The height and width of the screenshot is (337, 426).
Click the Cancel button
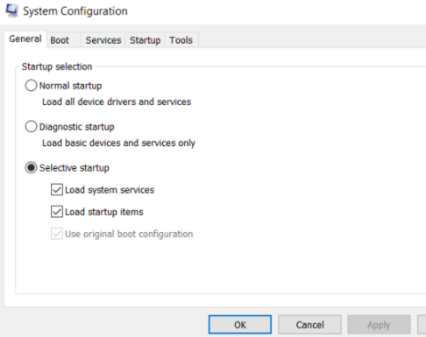pos(309,325)
